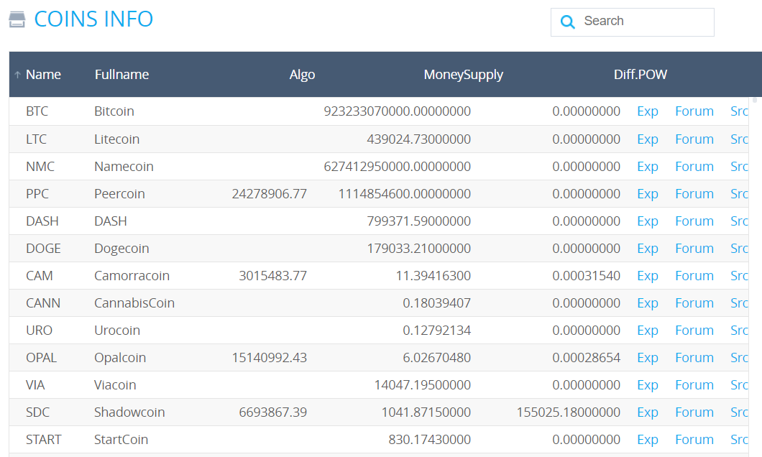Viewport: 762px width, 457px height.
Task: Sort table by Fullname column
Action: pos(121,75)
